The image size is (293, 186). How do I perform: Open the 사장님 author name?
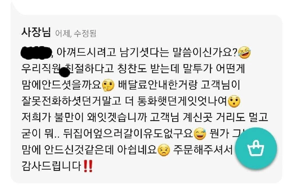click(36, 32)
